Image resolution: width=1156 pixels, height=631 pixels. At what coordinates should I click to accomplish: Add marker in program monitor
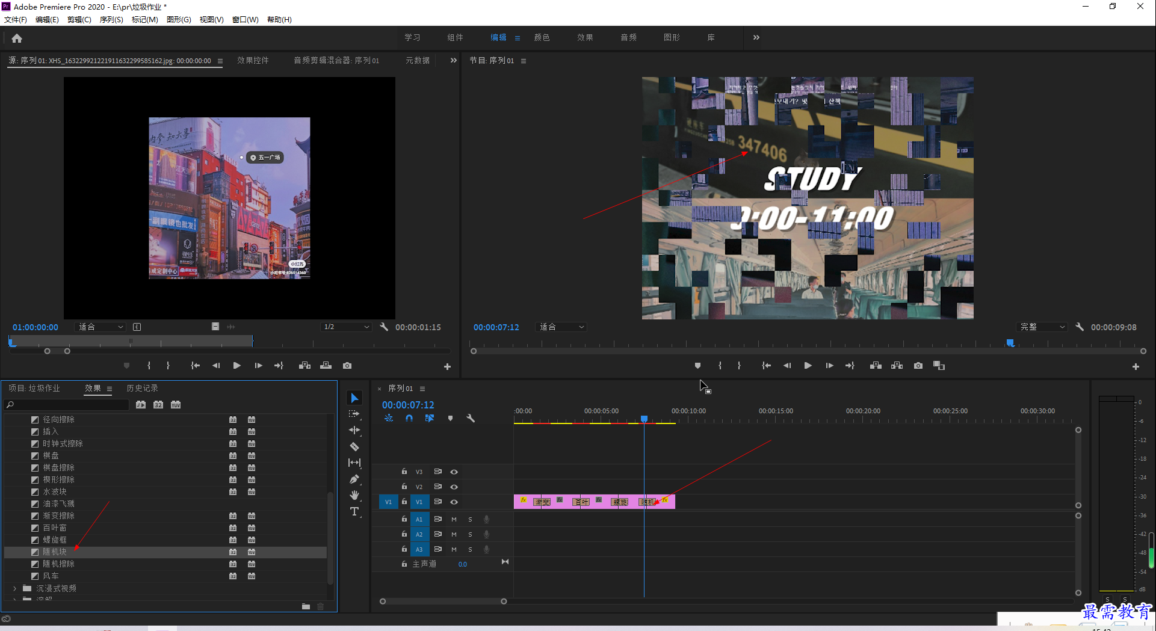[x=697, y=366]
